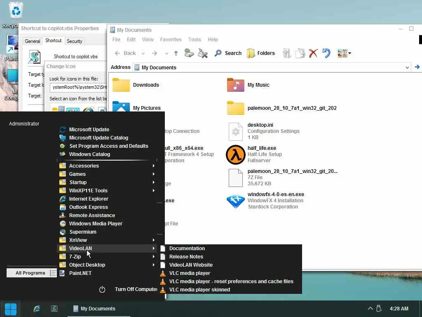The width and height of the screenshot is (422, 317).
Task: Expand the Accessories submenu
Action: 107,166
